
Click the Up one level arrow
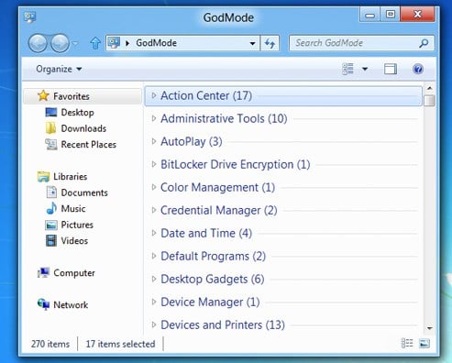point(95,43)
